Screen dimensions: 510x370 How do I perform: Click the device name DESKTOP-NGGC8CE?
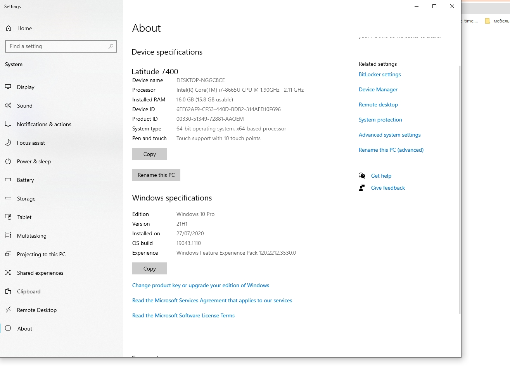(201, 80)
